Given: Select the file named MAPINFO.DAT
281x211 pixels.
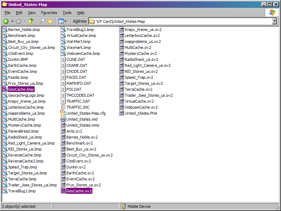Looking at the screenshot, I should coord(79,83).
